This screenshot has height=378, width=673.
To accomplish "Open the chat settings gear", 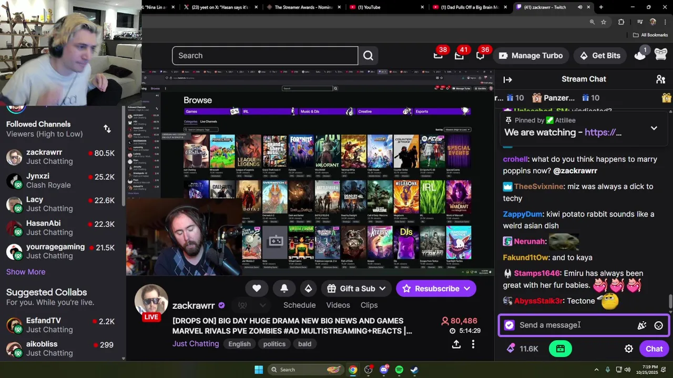I will [x=629, y=349].
